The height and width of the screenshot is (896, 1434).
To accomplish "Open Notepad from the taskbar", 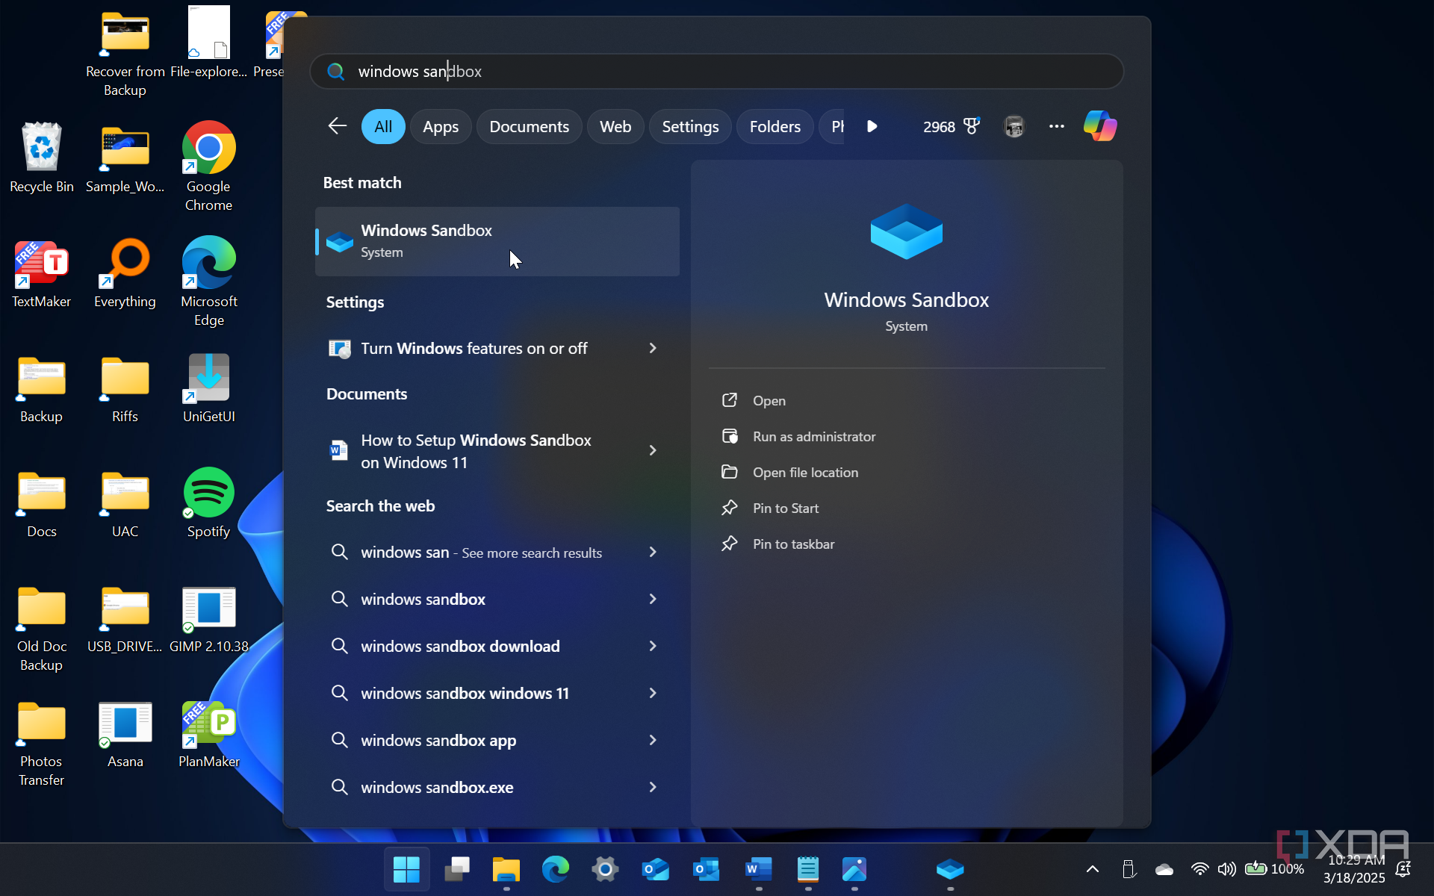I will pos(808,869).
